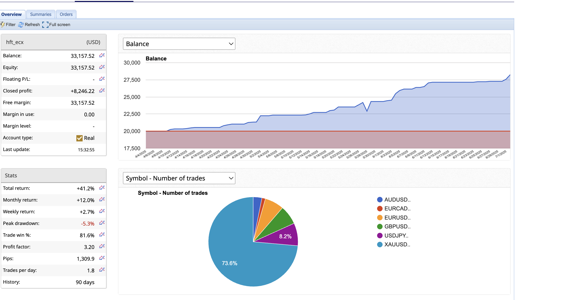This screenshot has height=300, width=565.
Task: Toggle the Real account type checkbox
Action: point(79,138)
